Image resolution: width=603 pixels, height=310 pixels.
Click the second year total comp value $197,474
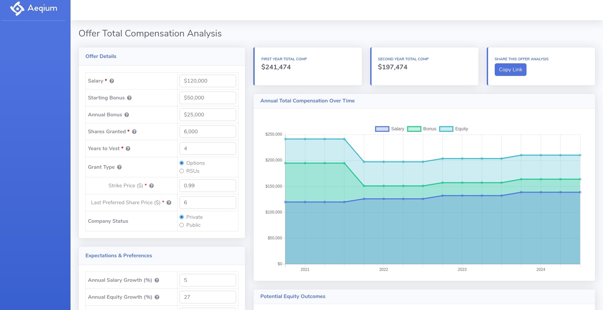pos(393,67)
